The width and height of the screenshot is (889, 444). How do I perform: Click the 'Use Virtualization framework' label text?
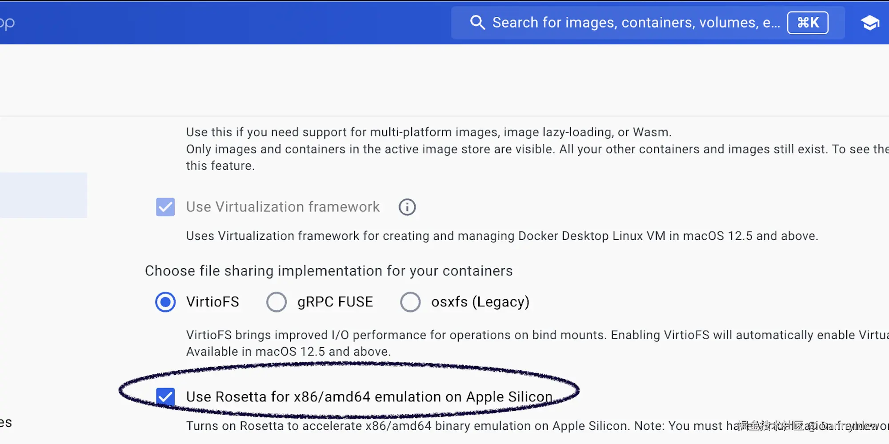(283, 207)
